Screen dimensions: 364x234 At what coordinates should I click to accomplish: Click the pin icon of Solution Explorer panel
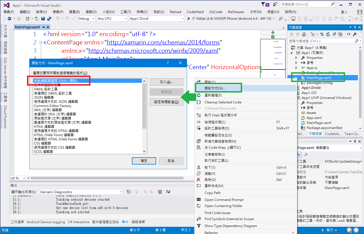pos(355,27)
